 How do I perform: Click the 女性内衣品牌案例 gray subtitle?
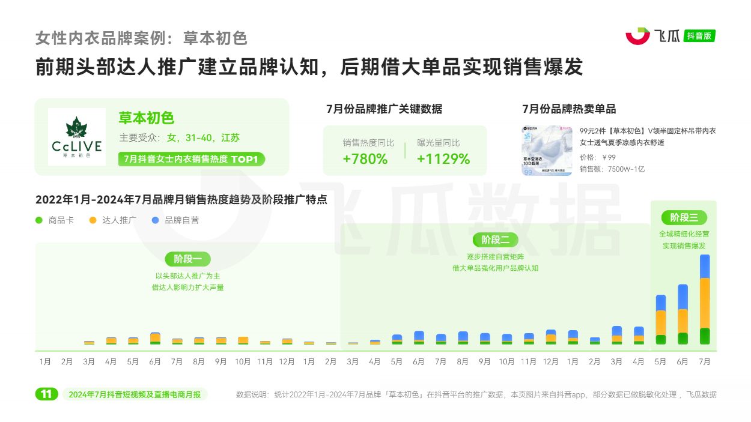[x=141, y=38]
